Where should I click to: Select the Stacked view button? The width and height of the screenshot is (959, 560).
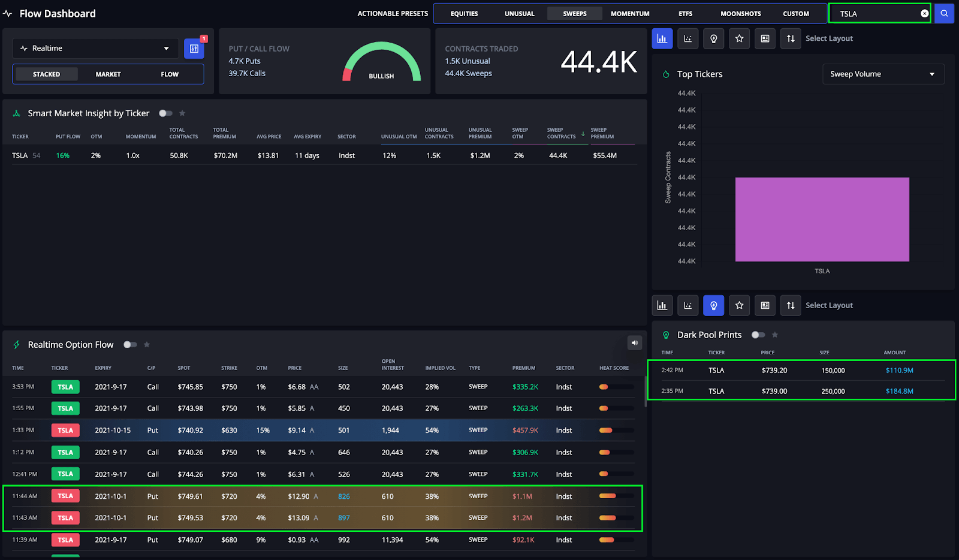coord(47,74)
